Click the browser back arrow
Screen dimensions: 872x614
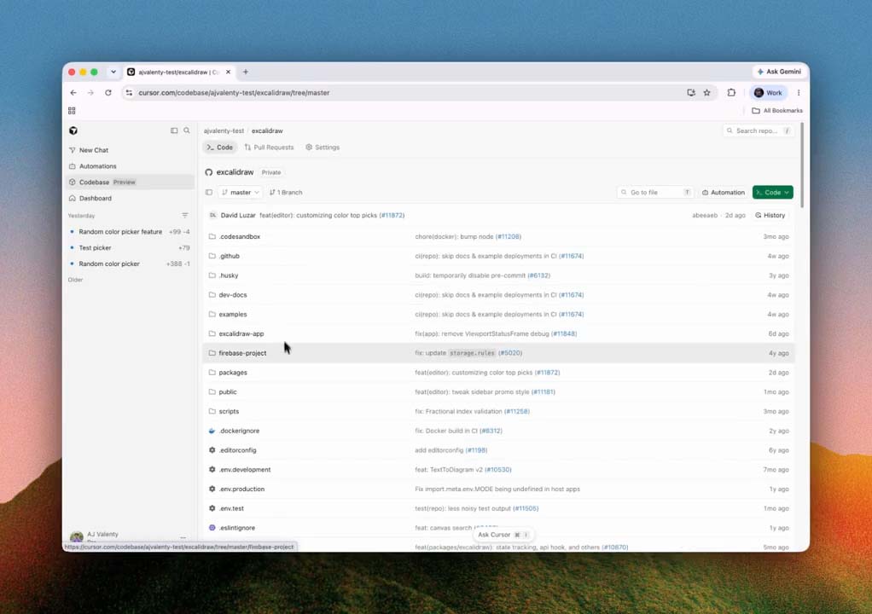[x=73, y=93]
